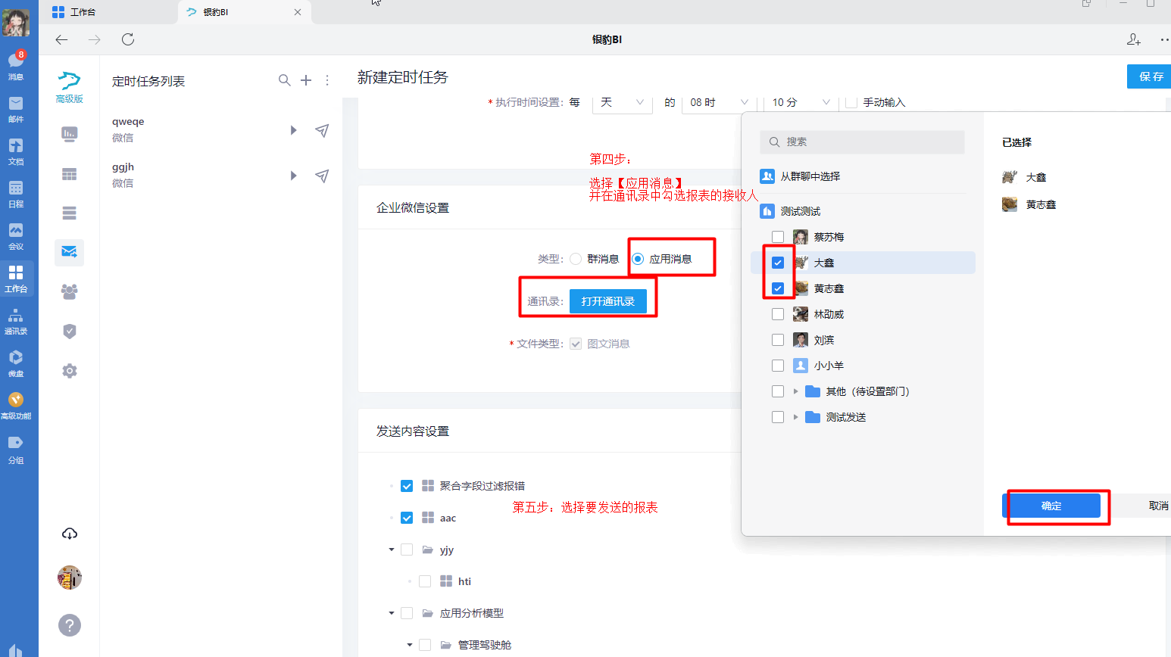Check the checkbox next to 蔡苏梅
The height and width of the screenshot is (657, 1171).
pyautogui.click(x=778, y=236)
